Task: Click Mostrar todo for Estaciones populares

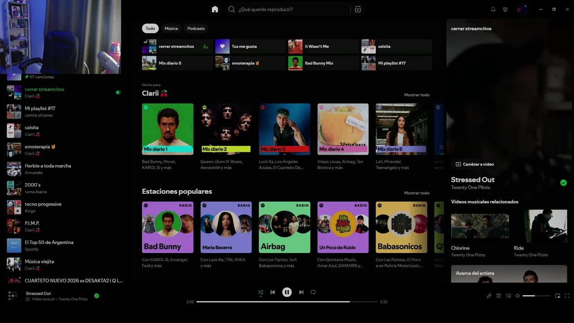Action: coord(417,193)
